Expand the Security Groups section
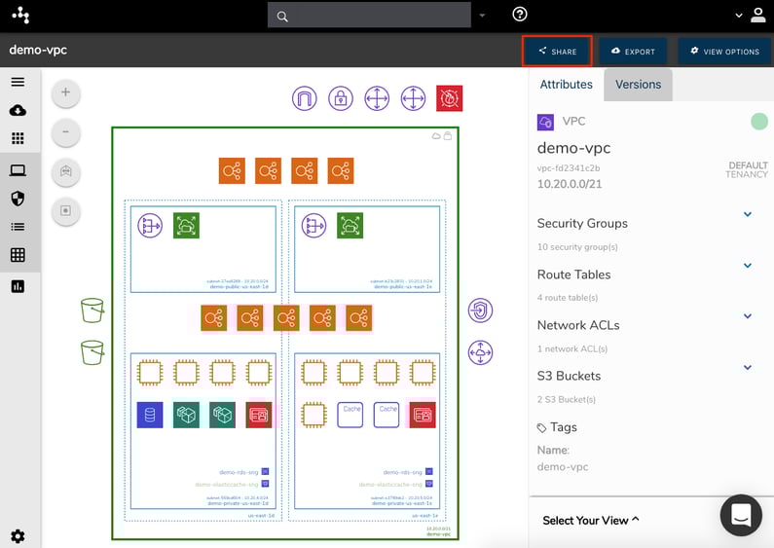 pyautogui.click(x=748, y=214)
